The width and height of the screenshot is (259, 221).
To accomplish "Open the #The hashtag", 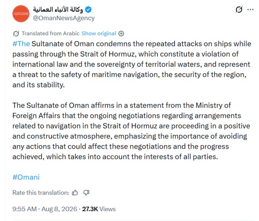I will (x=21, y=44).
